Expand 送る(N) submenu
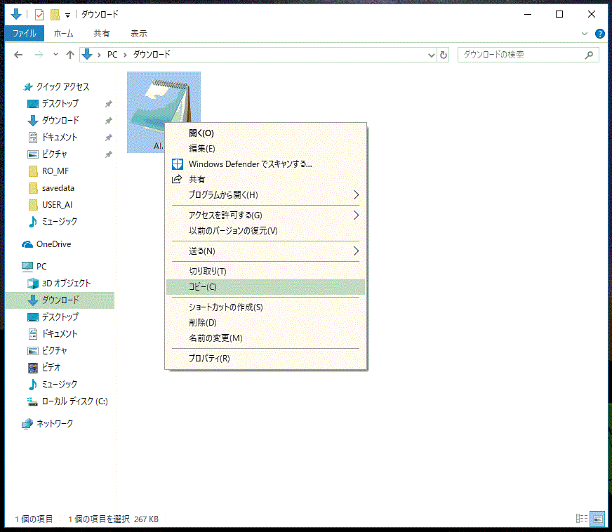This screenshot has height=532, width=612. coord(265,251)
